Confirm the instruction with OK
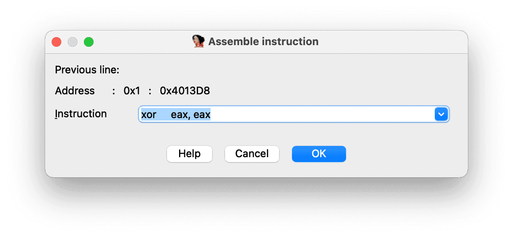 pyautogui.click(x=319, y=154)
